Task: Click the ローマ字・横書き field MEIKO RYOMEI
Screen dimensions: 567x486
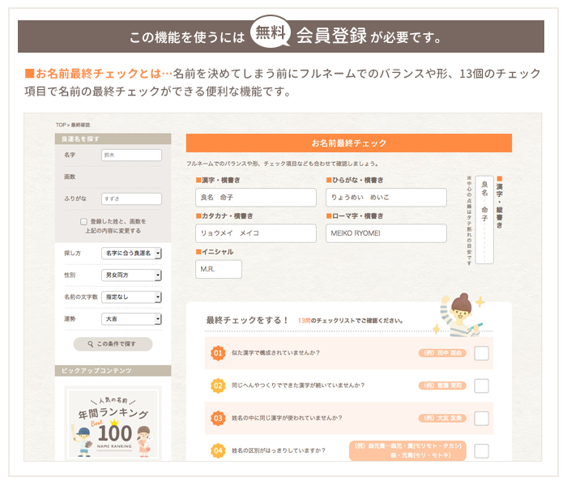Action: [386, 233]
